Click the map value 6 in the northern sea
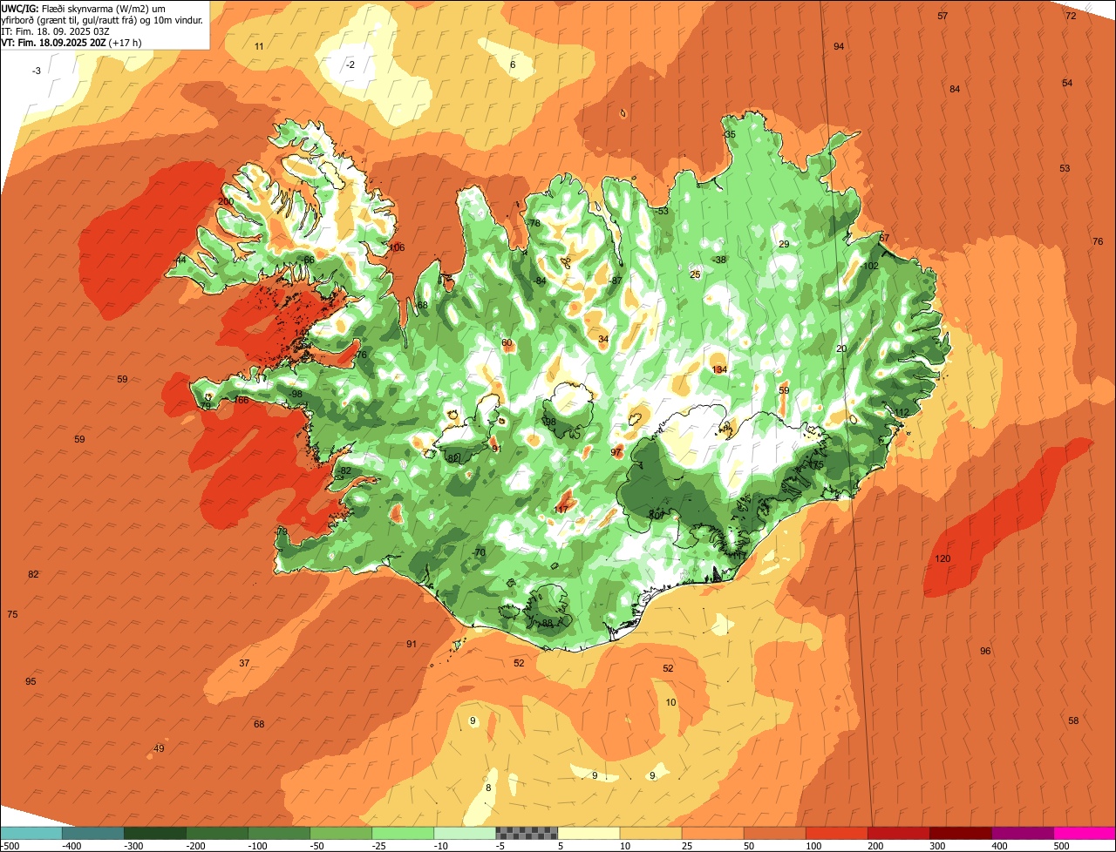Screen dimensions: 1116x852 [513, 64]
